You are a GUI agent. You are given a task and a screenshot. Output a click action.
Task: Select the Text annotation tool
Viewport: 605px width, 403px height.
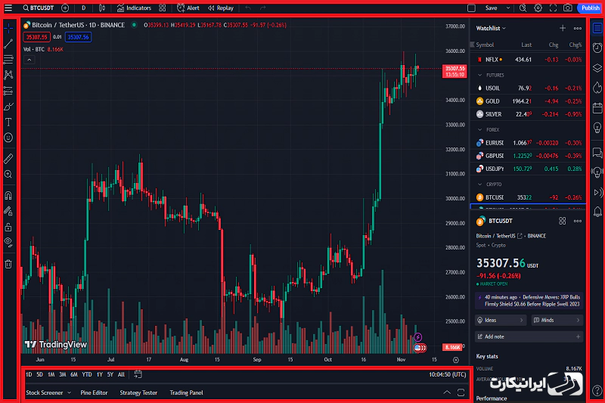(8, 122)
